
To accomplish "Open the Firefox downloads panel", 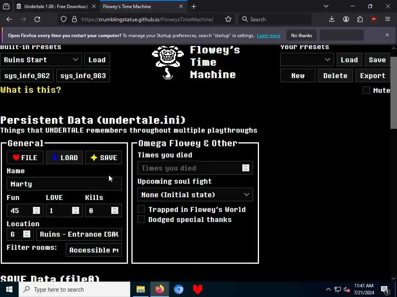I will coord(332,19).
